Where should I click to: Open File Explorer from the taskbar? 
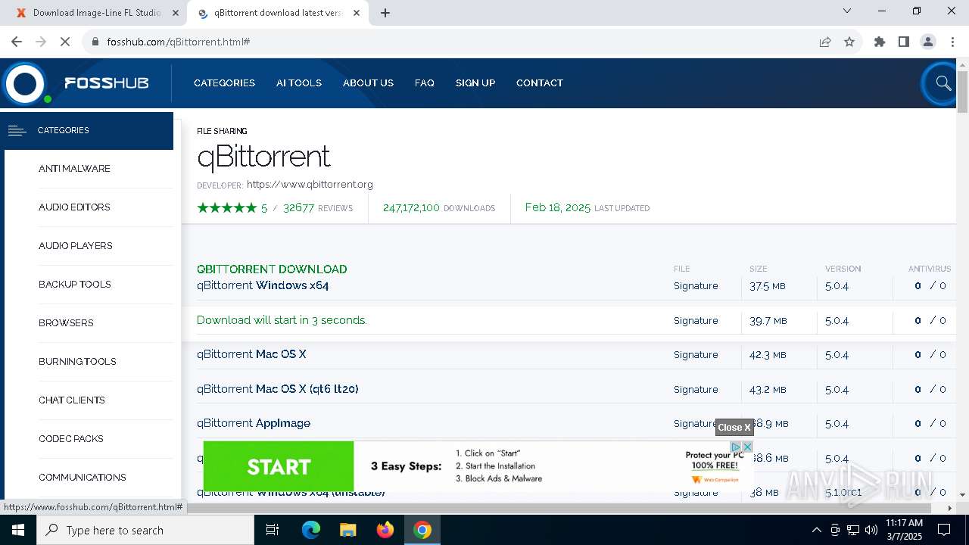tap(347, 530)
